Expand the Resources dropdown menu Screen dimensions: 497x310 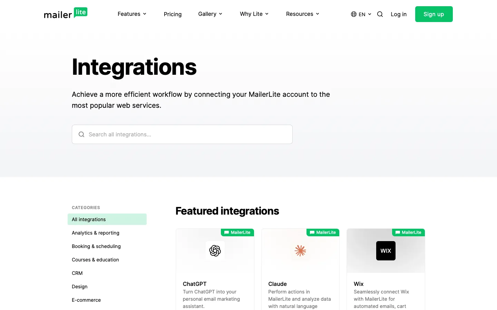coord(302,14)
